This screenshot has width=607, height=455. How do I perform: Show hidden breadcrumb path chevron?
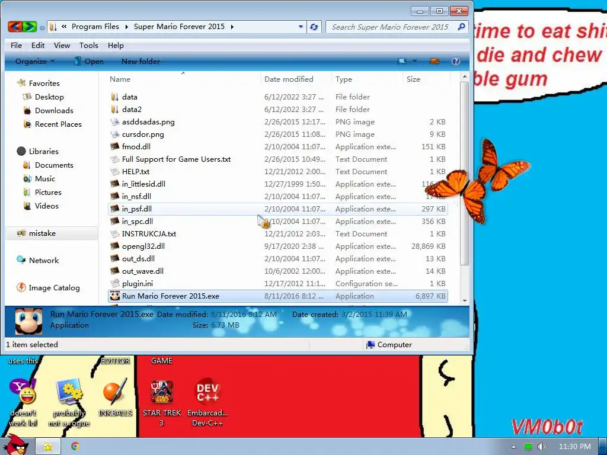tap(64, 26)
